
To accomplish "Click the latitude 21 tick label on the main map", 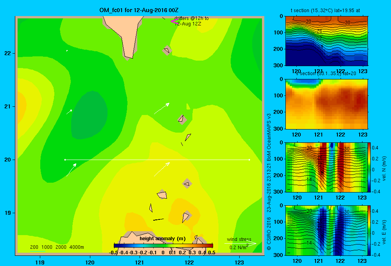I will tap(8, 106).
